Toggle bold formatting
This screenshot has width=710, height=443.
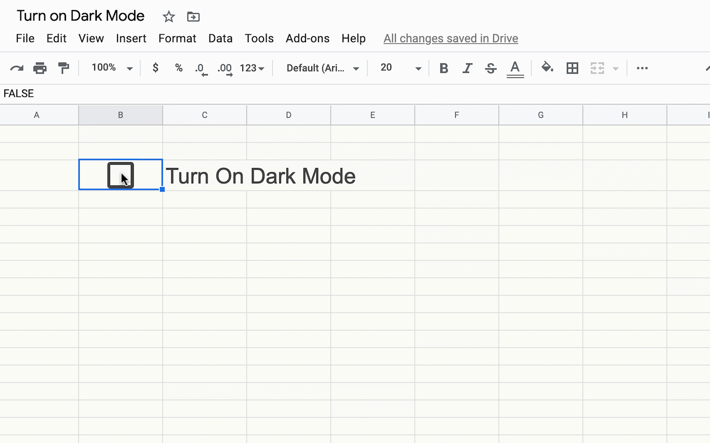[443, 68]
